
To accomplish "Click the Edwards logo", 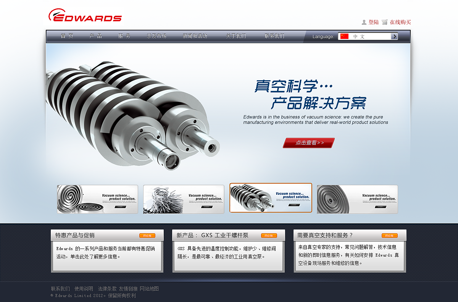I will pyautogui.click(x=85, y=15).
